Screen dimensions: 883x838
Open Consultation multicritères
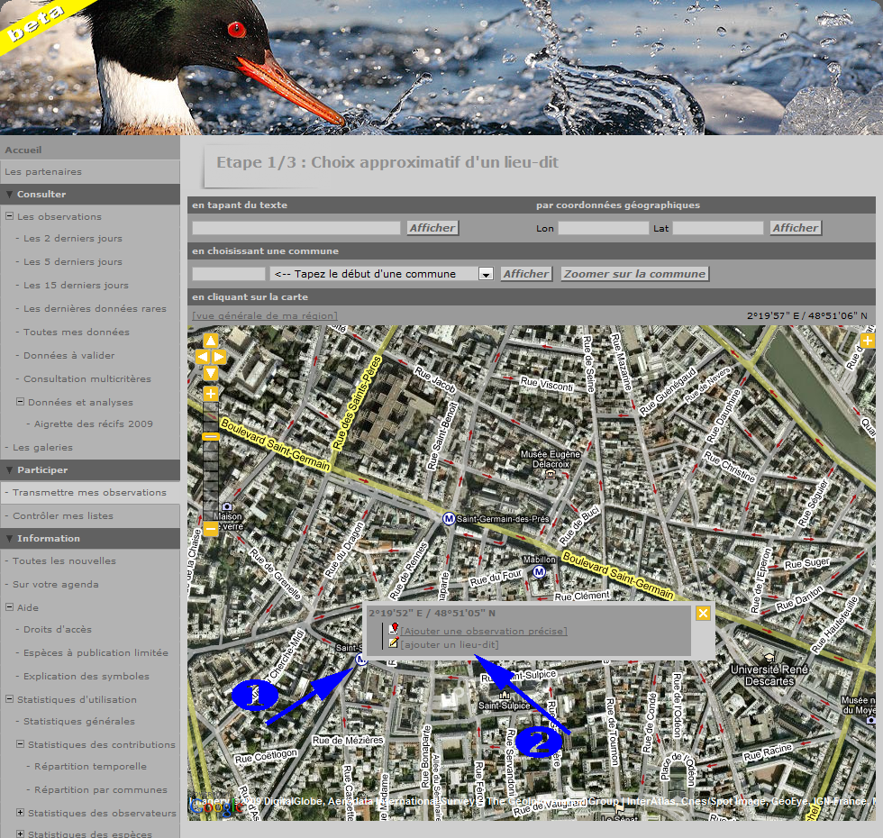pos(87,379)
